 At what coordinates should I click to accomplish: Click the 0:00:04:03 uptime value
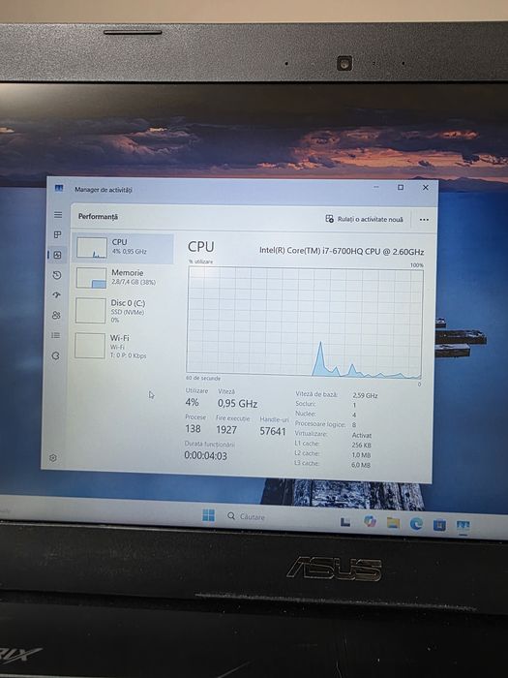205,456
